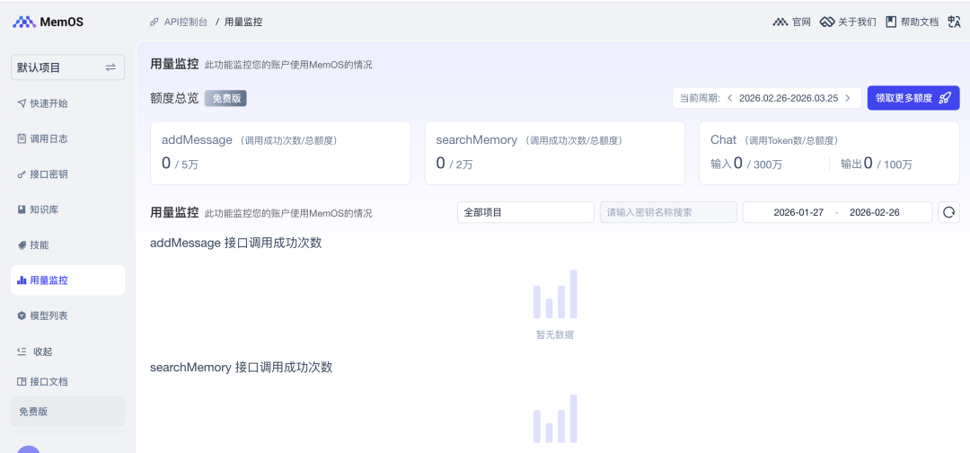
Task: Click the addMessage 接口调用成功次数 heading
Action: tap(235, 243)
